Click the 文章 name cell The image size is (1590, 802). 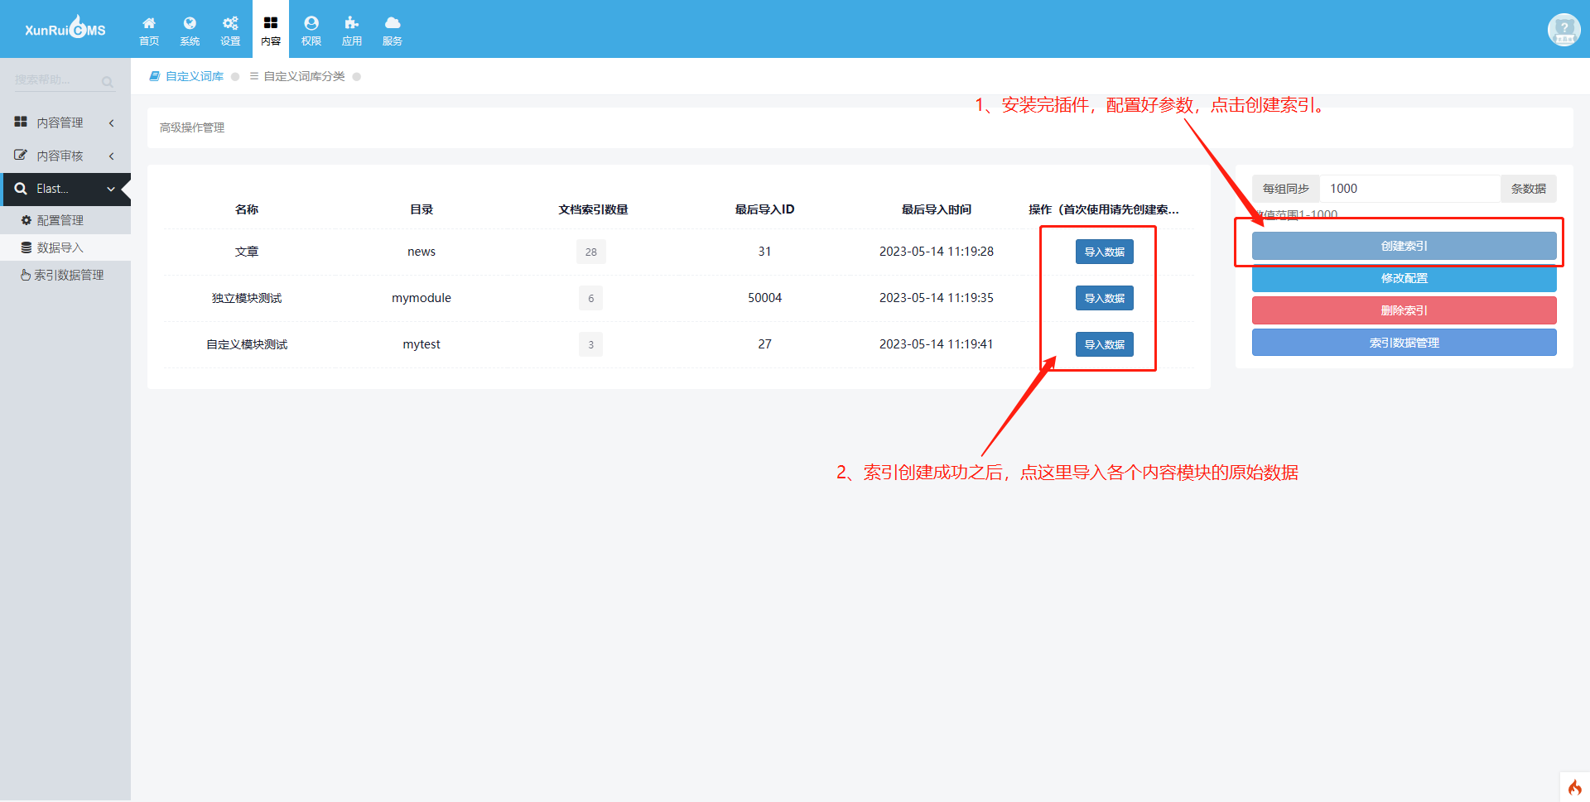coord(247,252)
